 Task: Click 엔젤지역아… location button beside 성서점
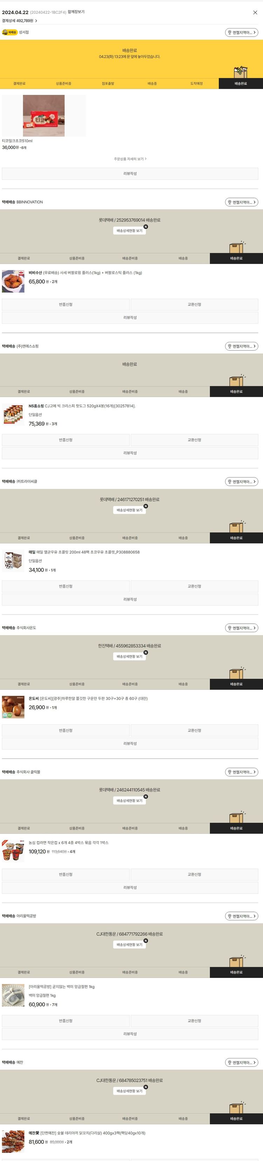coord(241,32)
